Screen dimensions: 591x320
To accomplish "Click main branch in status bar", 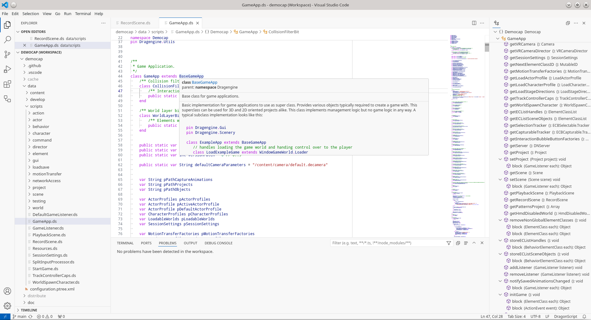I will (19, 317).
